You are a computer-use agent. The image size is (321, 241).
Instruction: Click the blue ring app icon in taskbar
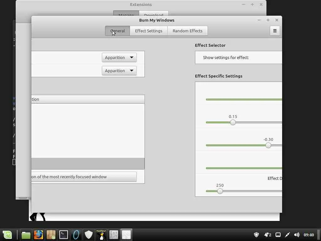(76, 235)
